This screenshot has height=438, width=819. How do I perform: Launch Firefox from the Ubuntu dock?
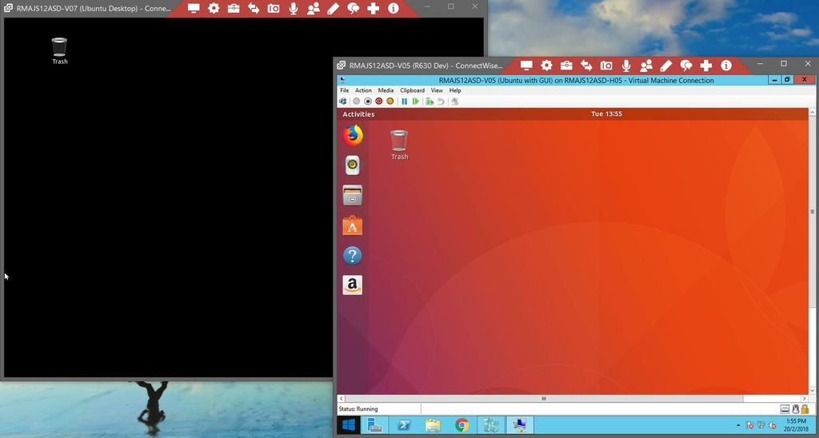[x=353, y=135]
